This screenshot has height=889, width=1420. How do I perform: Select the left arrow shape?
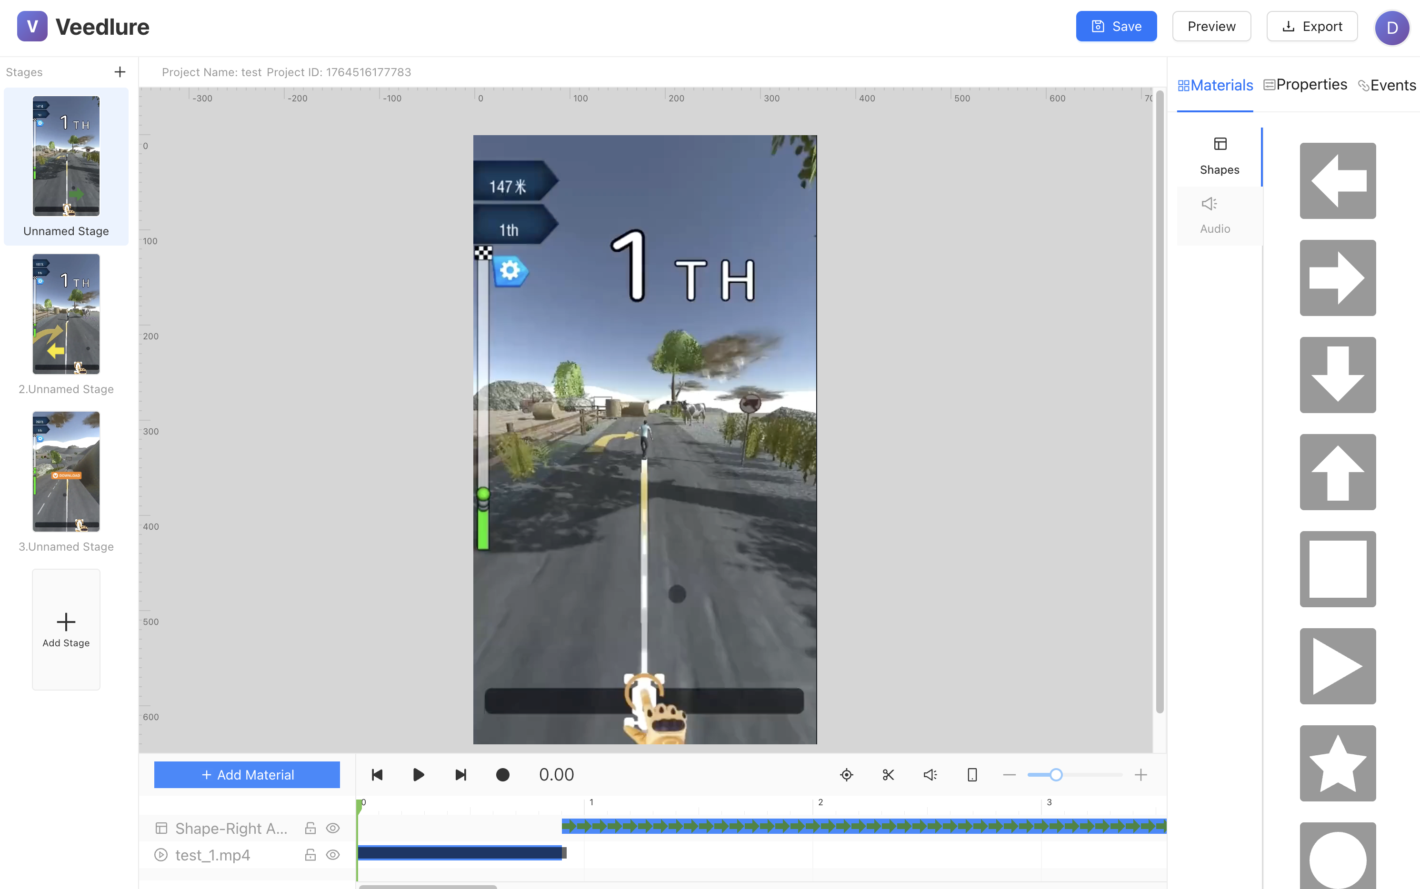pos(1337,180)
